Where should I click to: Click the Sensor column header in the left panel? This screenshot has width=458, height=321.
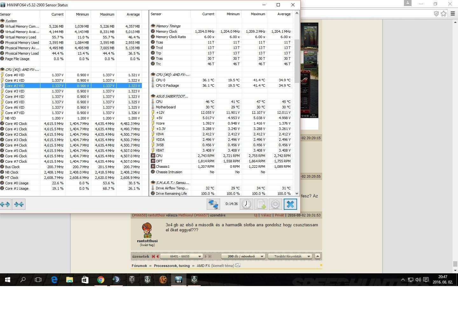click(x=20, y=14)
